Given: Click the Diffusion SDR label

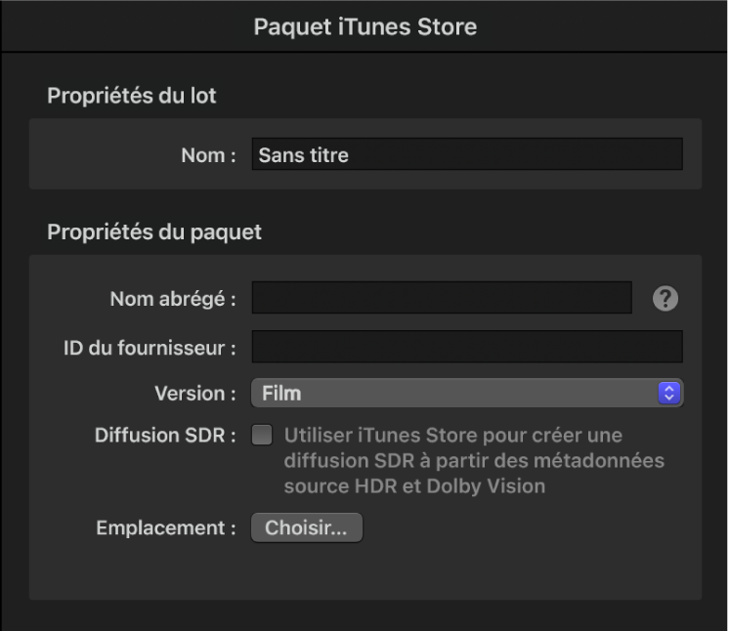Looking at the screenshot, I should coord(165,436).
